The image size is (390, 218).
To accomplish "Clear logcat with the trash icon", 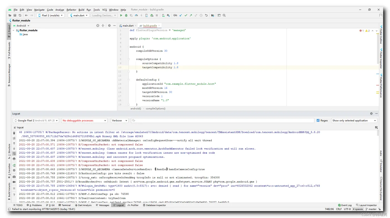I will (14, 133).
